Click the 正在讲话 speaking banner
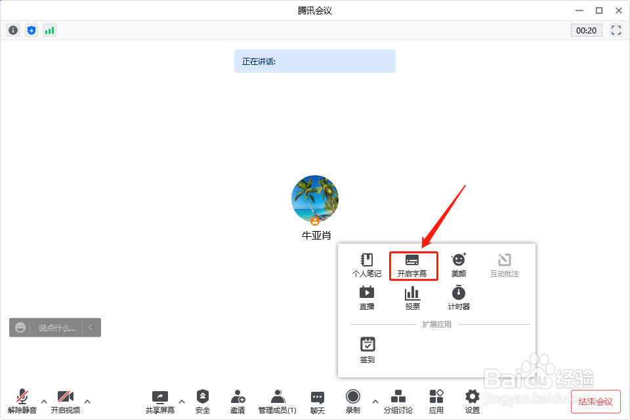 pos(315,61)
